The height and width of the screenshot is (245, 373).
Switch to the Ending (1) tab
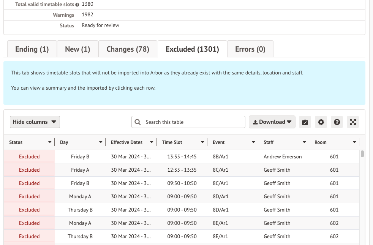tap(32, 49)
